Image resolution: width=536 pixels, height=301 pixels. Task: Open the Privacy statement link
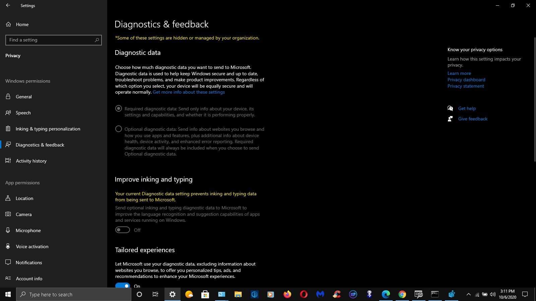pos(466,86)
